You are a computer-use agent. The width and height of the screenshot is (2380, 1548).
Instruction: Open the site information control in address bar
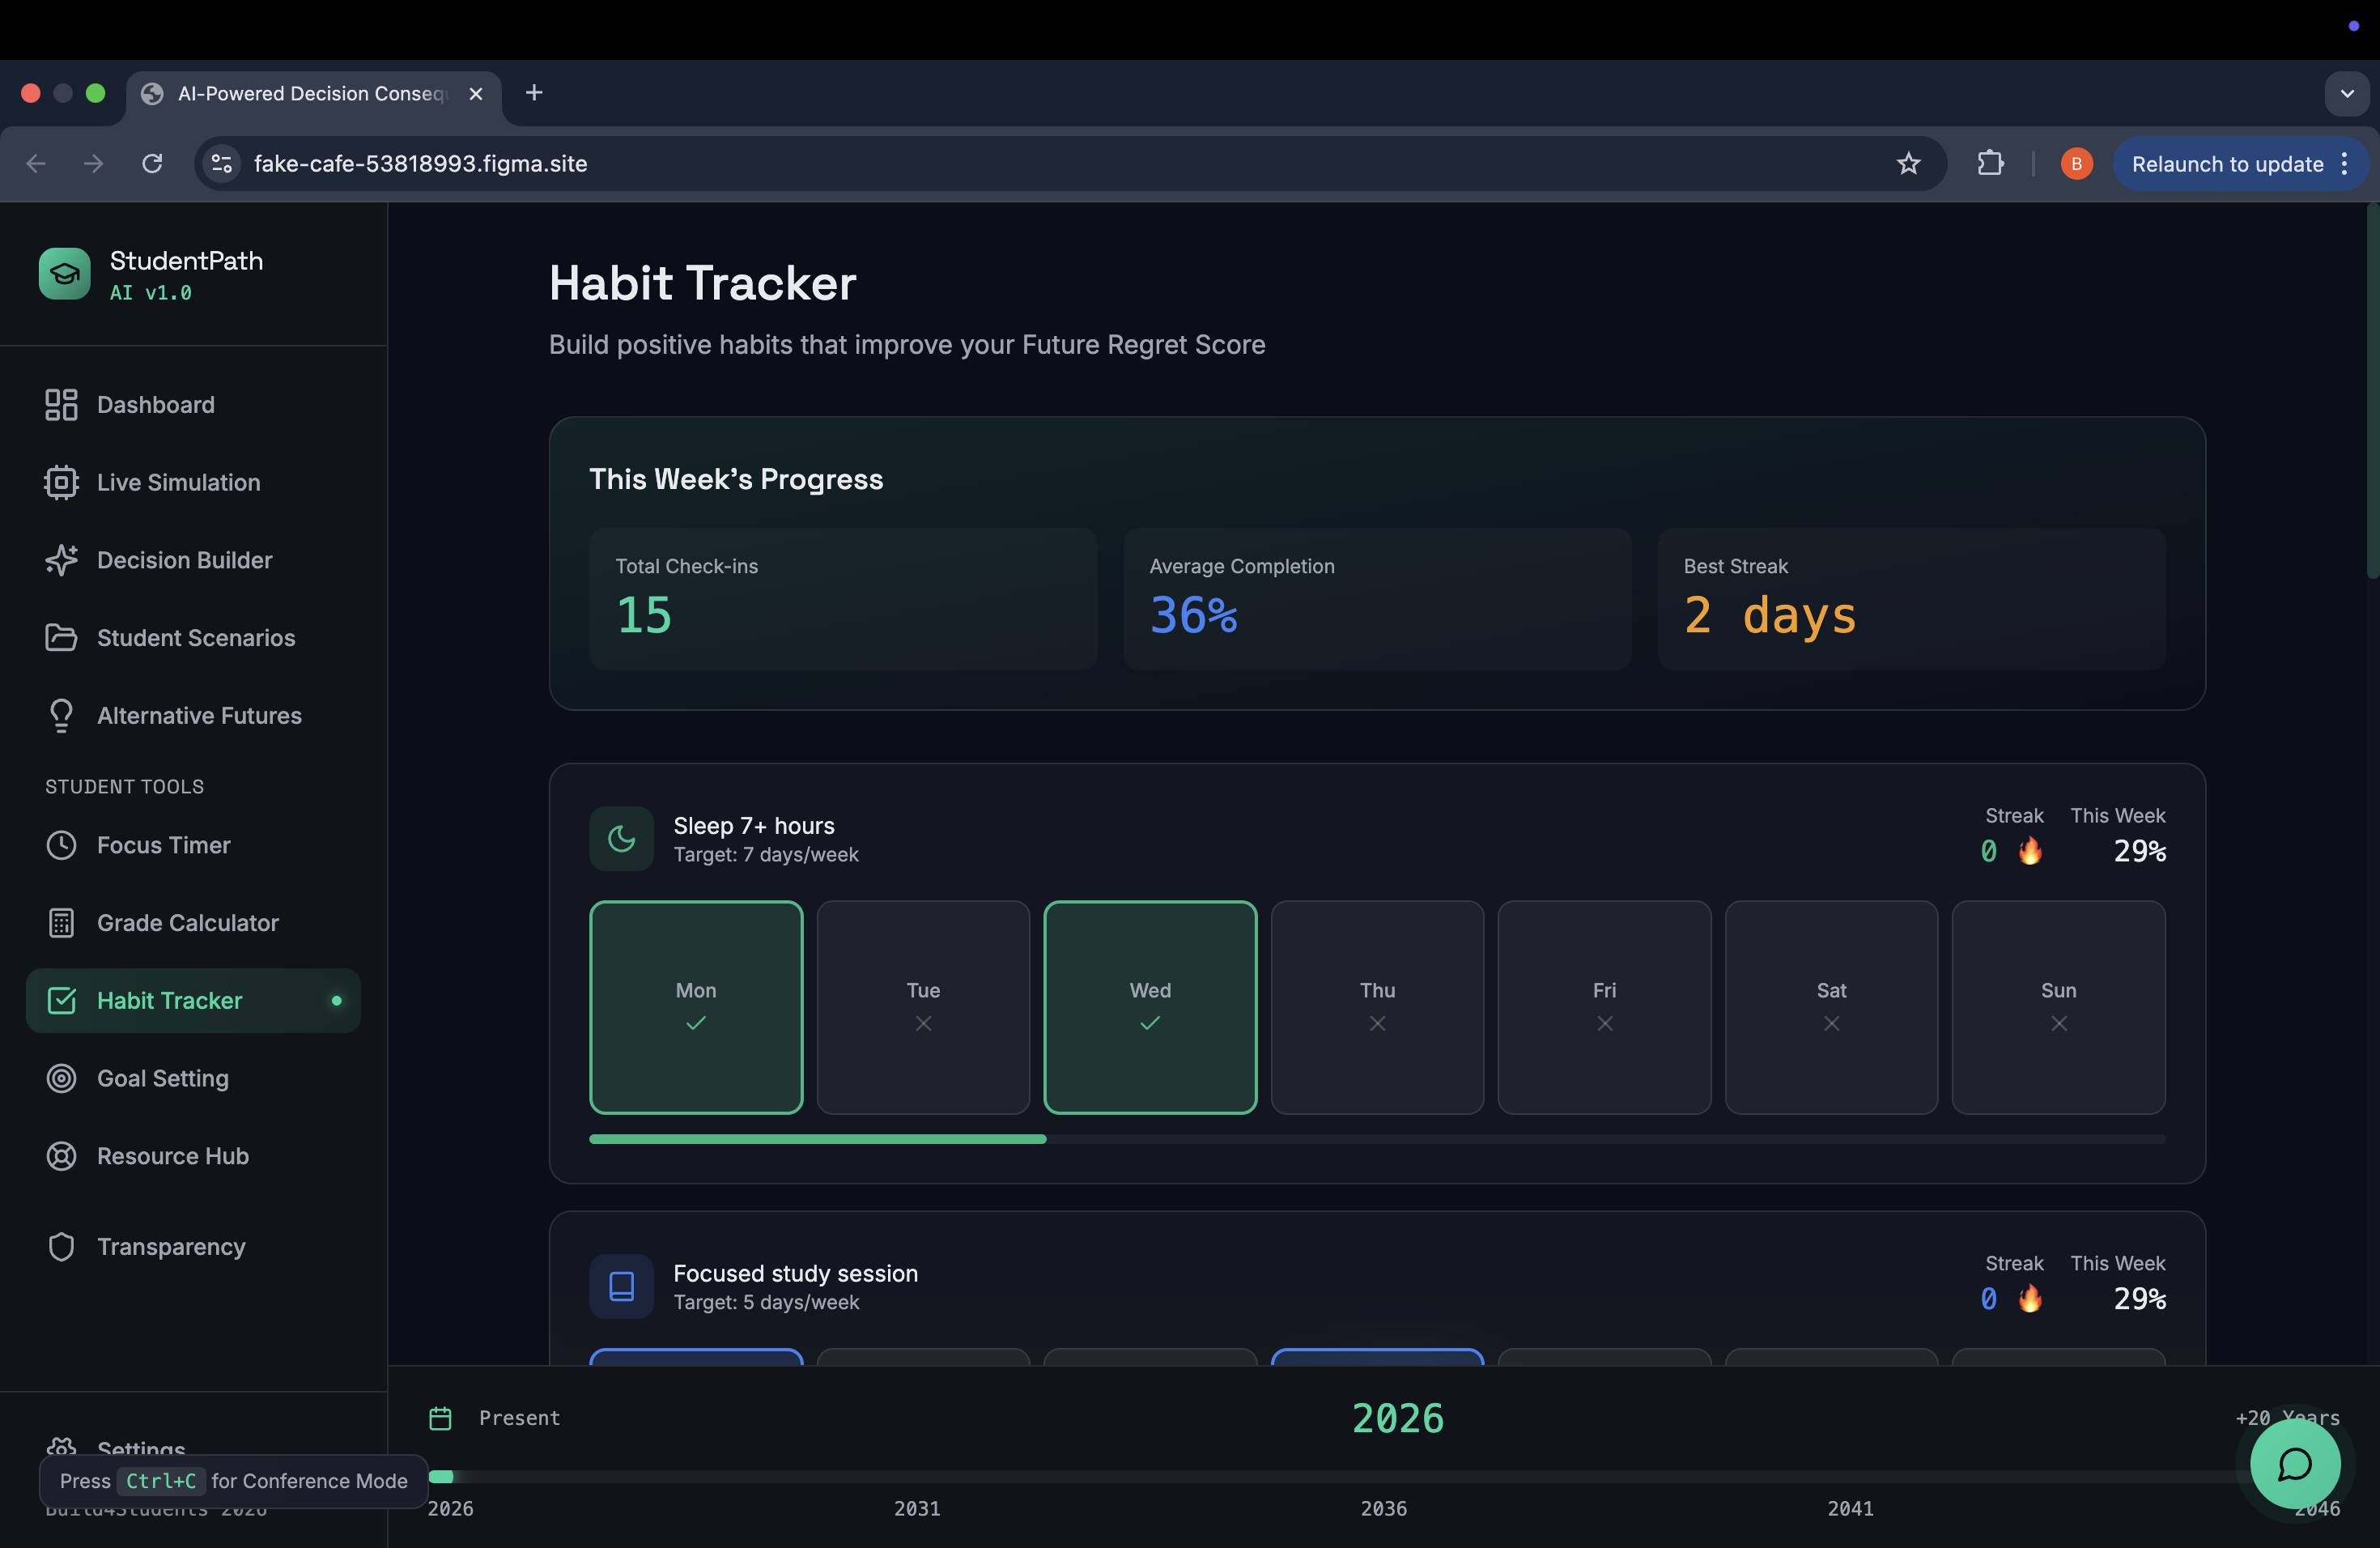(x=222, y=163)
